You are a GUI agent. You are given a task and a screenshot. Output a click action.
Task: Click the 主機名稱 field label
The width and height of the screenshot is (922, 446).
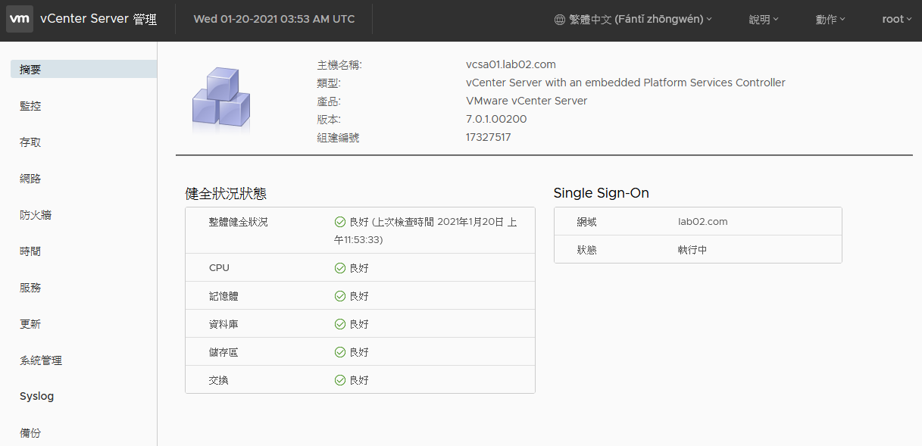tap(339, 64)
